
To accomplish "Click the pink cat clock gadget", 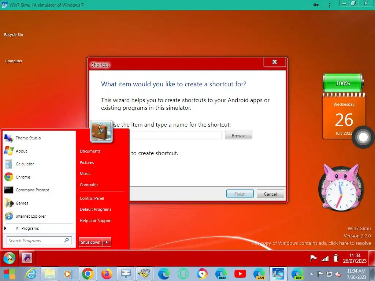I will pyautogui.click(x=341, y=188).
